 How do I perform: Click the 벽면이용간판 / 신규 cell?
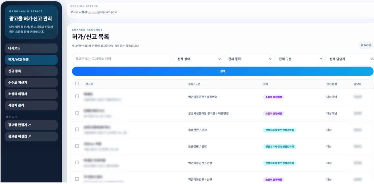pos(200,180)
